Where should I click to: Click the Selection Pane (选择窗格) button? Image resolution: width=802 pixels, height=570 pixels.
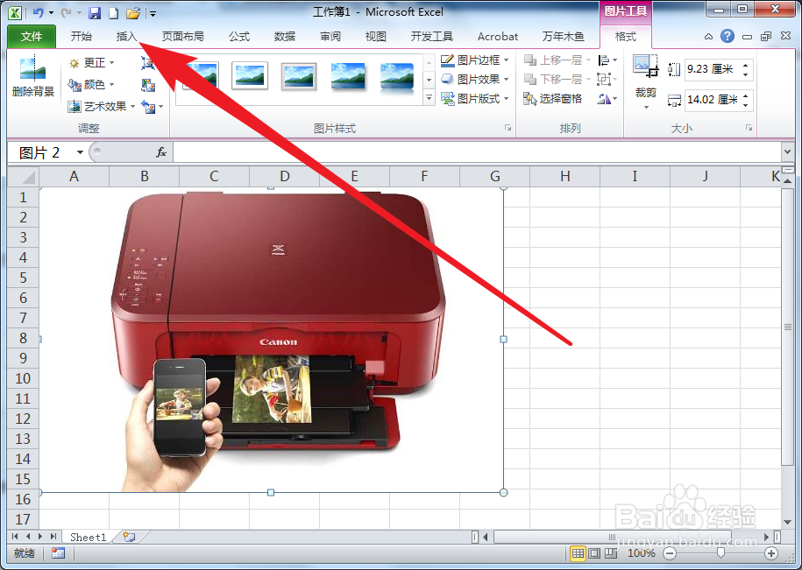point(552,99)
